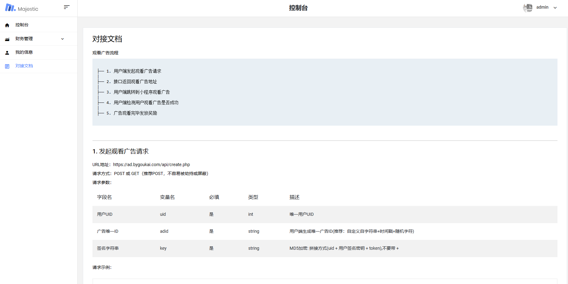Open 财务管理 menu entry

(24, 39)
